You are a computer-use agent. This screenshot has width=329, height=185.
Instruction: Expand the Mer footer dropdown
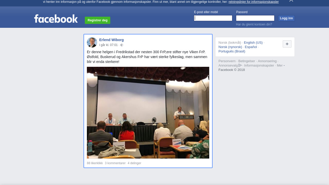[280, 66]
